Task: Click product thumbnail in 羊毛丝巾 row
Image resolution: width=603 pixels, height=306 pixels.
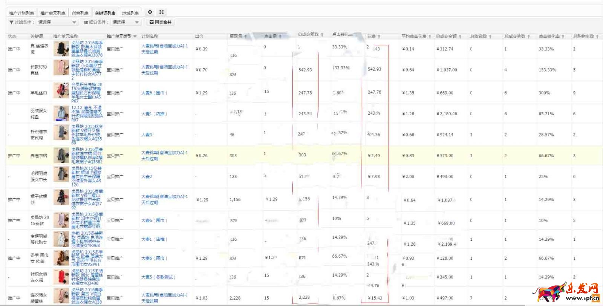Action: pyautogui.click(x=61, y=91)
